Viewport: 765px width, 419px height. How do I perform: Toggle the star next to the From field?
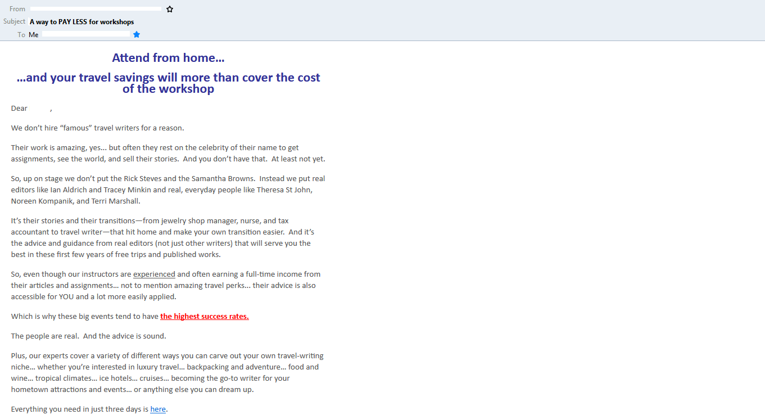click(x=169, y=8)
